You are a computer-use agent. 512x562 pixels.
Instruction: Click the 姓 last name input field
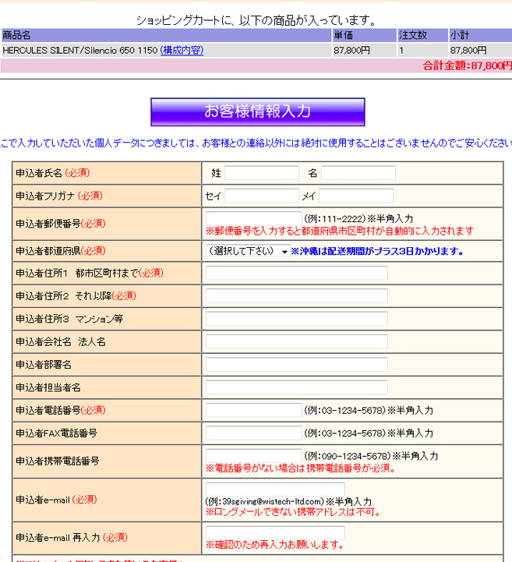click(262, 173)
